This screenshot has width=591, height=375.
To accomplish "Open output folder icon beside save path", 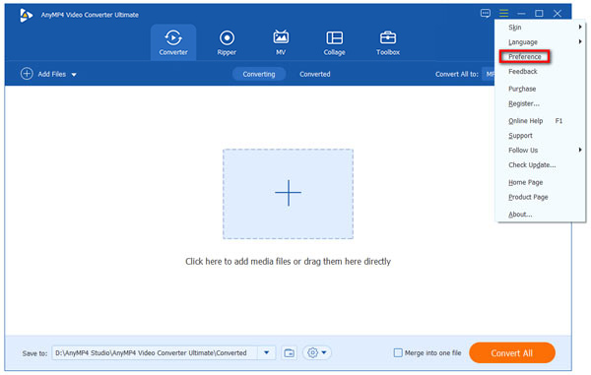I will (x=289, y=352).
